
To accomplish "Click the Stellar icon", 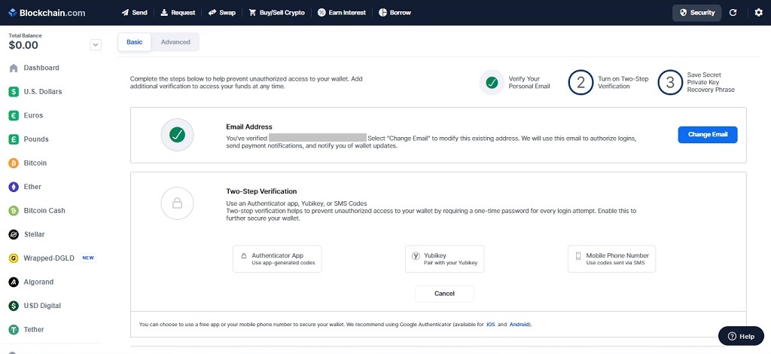I will [14, 234].
